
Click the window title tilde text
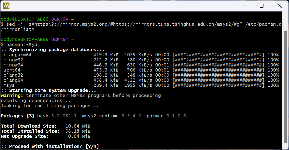[12, 6]
